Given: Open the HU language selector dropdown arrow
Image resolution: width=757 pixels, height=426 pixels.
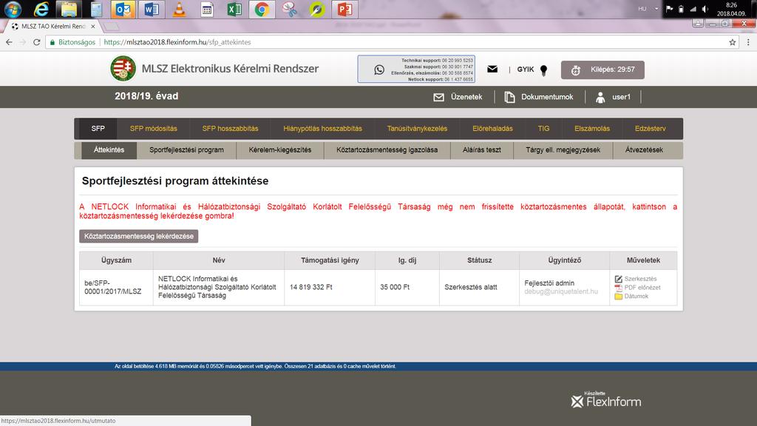Looking at the screenshot, I should (656, 9).
